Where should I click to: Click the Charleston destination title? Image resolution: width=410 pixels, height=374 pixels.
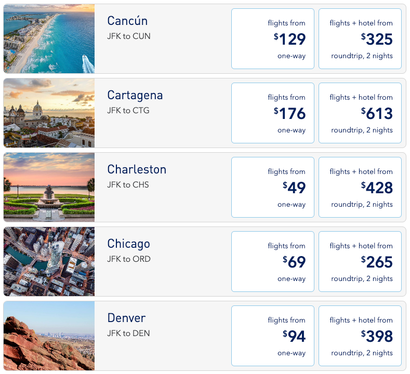(137, 169)
